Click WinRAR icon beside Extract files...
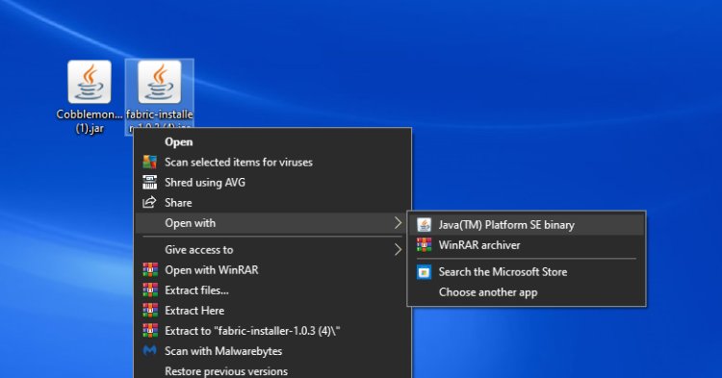The width and height of the screenshot is (722, 378). 150,290
